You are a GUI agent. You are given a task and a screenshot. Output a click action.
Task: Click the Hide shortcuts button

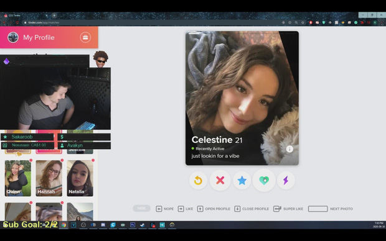(141, 208)
